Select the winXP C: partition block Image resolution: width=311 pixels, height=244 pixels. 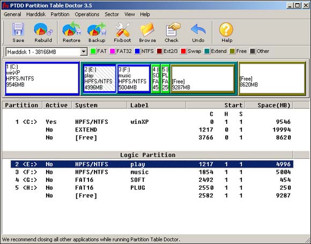tap(42, 78)
